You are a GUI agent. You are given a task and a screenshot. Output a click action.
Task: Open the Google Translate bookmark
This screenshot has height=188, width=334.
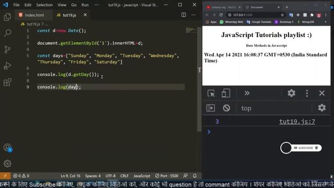pos(259,22)
